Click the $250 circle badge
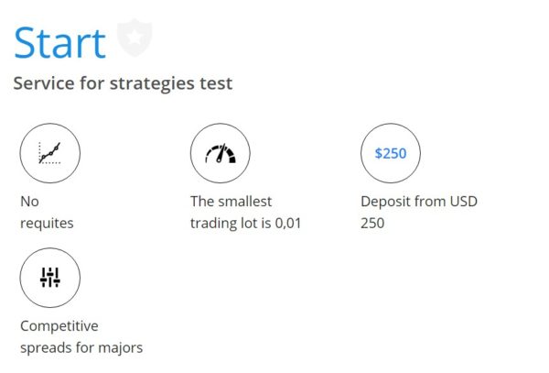The height and width of the screenshot is (373, 549). (x=391, y=153)
